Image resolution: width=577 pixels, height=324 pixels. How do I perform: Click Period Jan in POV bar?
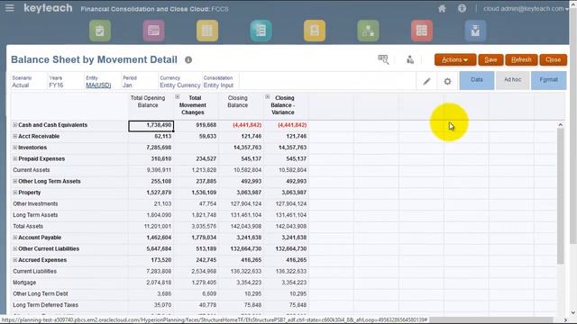[130, 82]
